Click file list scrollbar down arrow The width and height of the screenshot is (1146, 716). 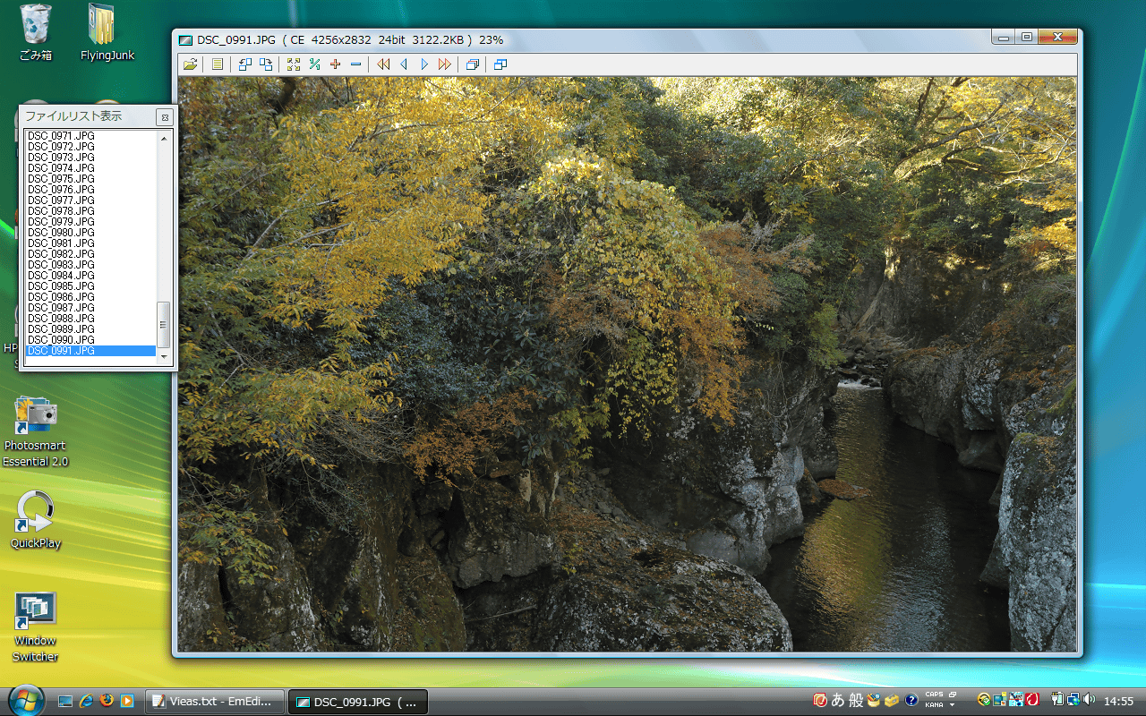[163, 356]
